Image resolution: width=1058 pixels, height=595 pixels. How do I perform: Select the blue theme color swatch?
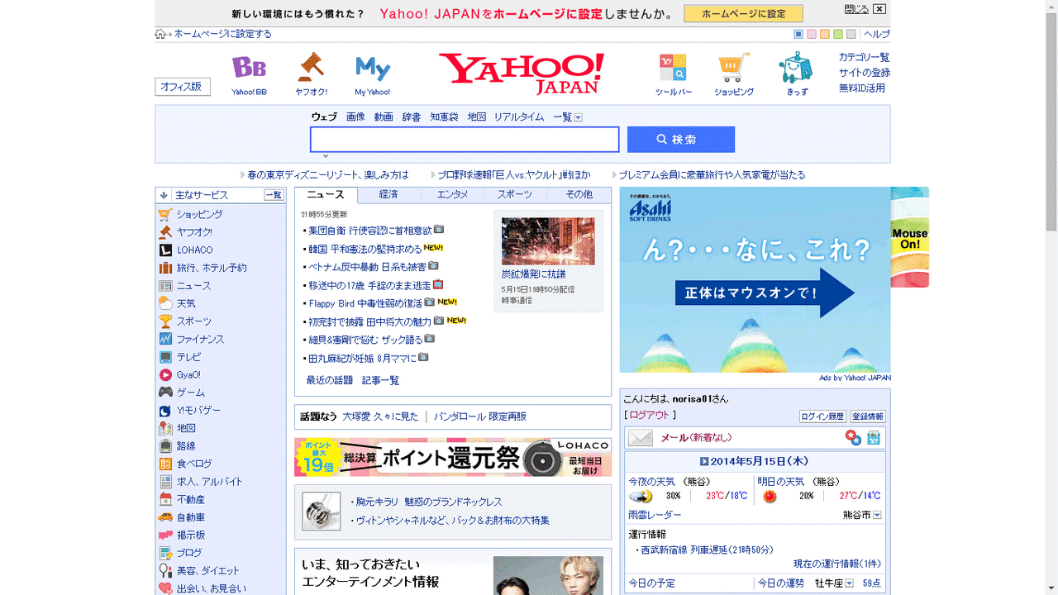[x=798, y=34]
